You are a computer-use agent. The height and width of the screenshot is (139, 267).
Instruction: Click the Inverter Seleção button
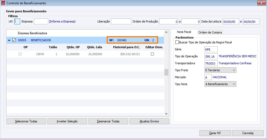tap(67, 121)
